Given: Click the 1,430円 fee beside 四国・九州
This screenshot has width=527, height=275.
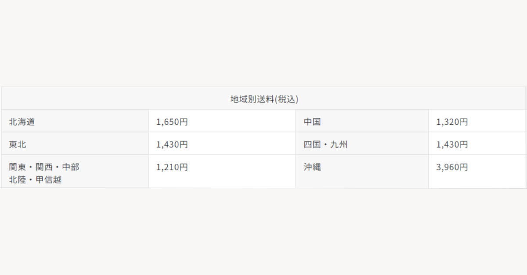Looking at the screenshot, I should pyautogui.click(x=452, y=145).
